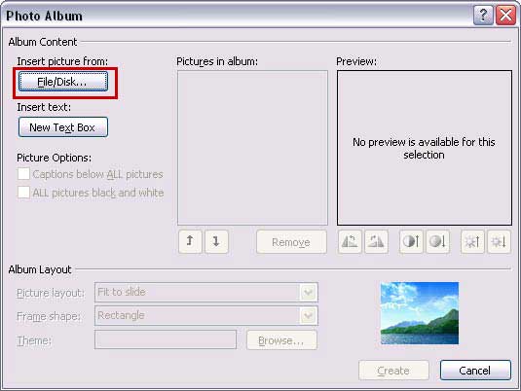Rotate picture clockwise icon

click(376, 241)
